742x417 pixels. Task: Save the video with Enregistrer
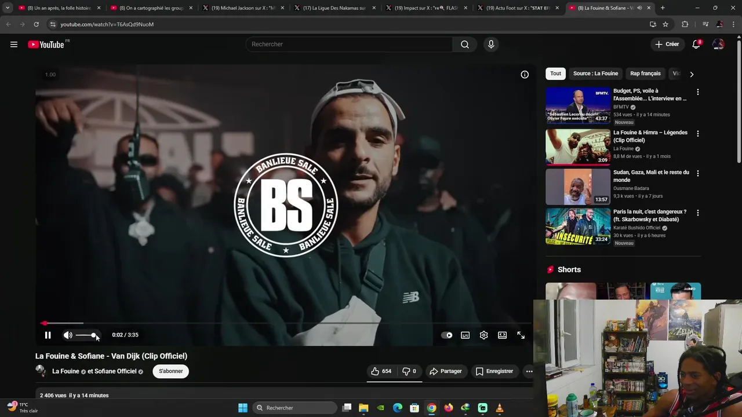coord(494,371)
